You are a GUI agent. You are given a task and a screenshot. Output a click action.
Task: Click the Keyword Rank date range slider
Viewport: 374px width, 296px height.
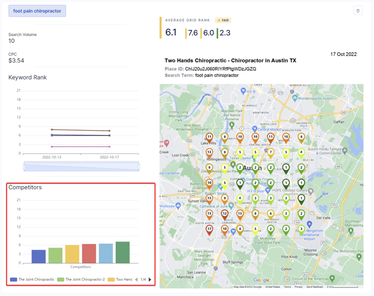[81, 166]
